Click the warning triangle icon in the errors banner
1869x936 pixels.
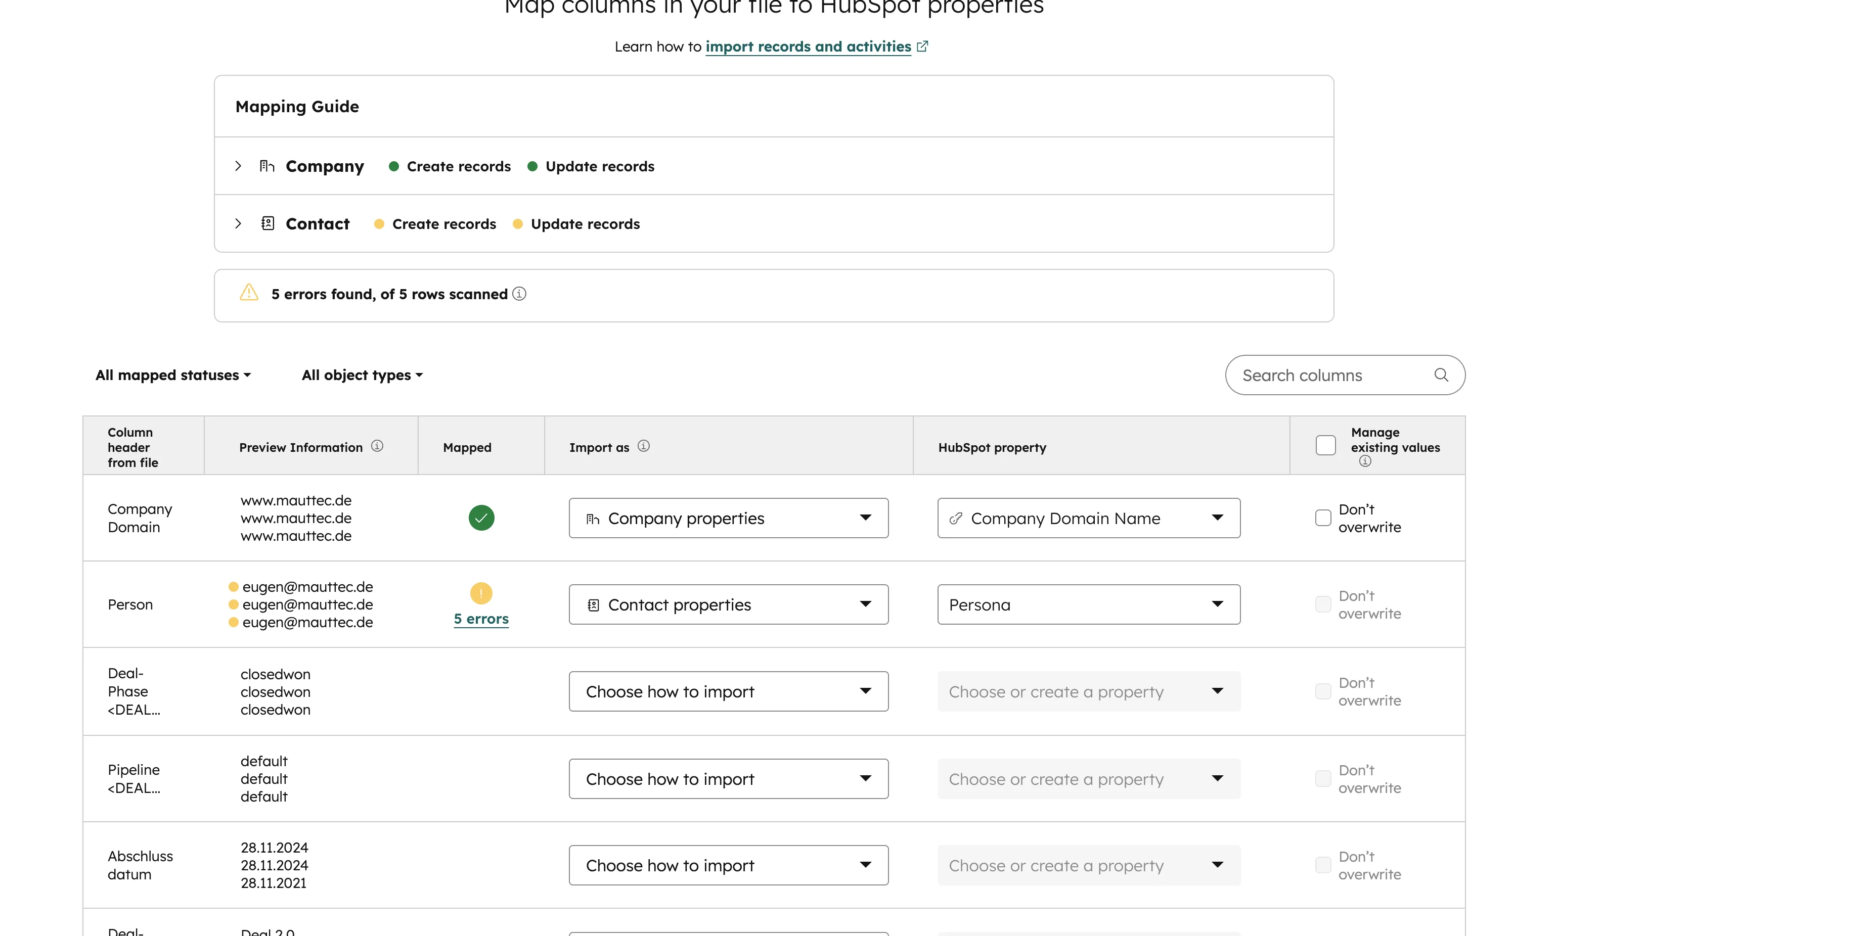tap(247, 293)
